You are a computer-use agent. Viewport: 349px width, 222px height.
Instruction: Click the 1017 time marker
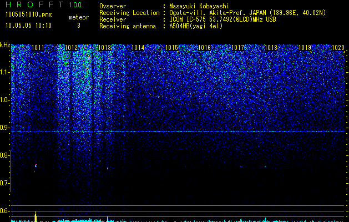click(237, 48)
